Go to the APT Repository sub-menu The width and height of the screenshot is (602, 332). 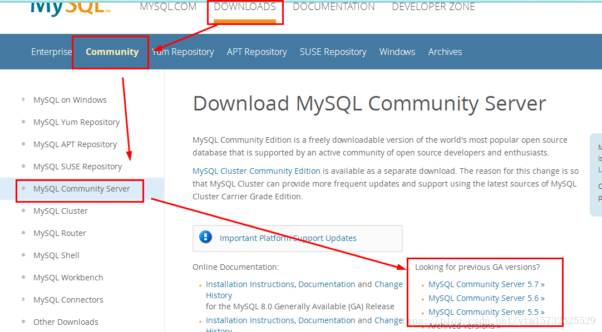(x=257, y=52)
